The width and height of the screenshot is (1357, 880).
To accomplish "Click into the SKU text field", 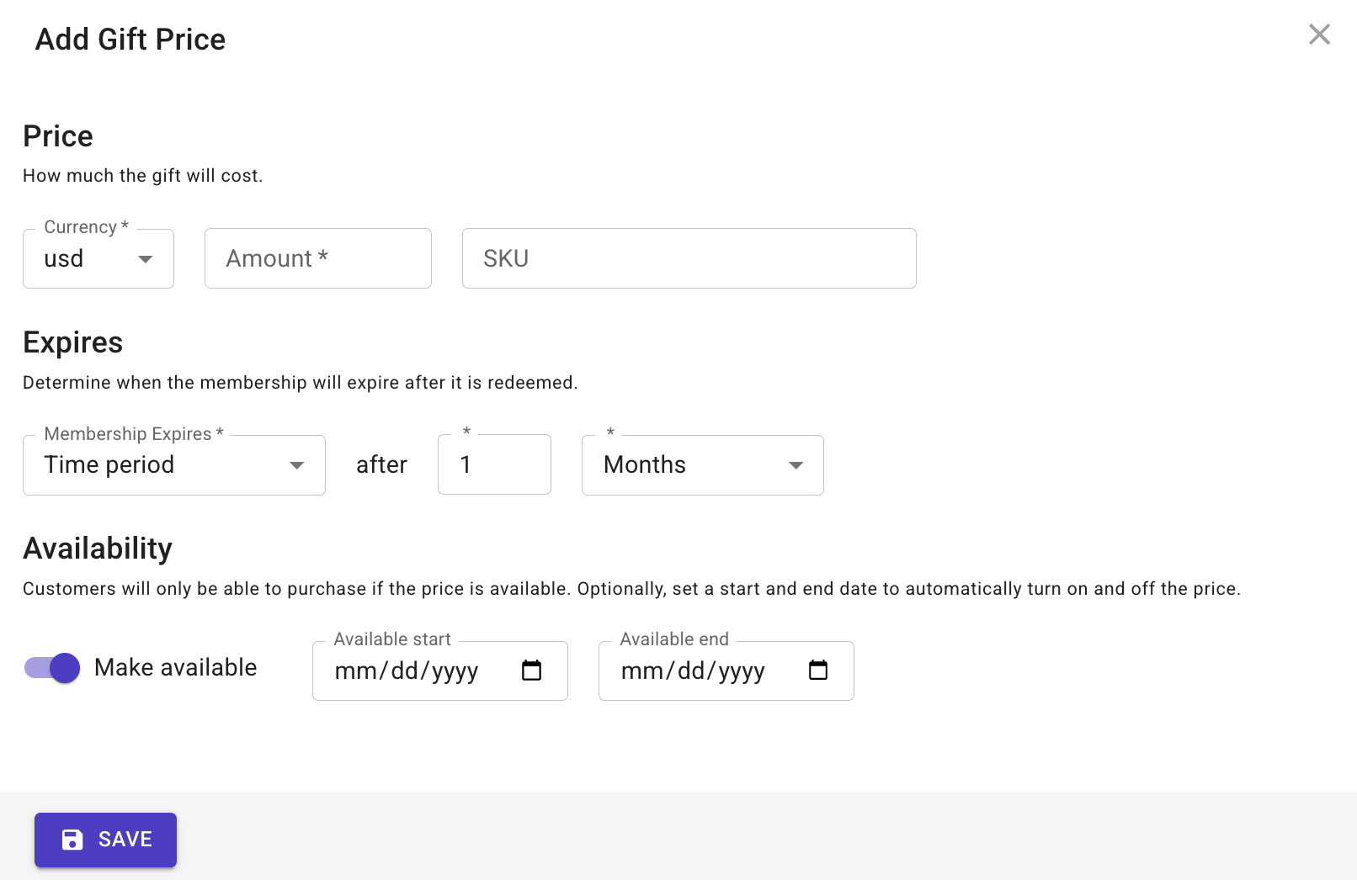I will tap(689, 259).
